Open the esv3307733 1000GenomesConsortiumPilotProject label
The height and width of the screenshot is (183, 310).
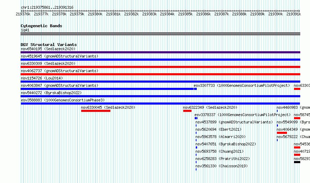[x=242, y=85]
